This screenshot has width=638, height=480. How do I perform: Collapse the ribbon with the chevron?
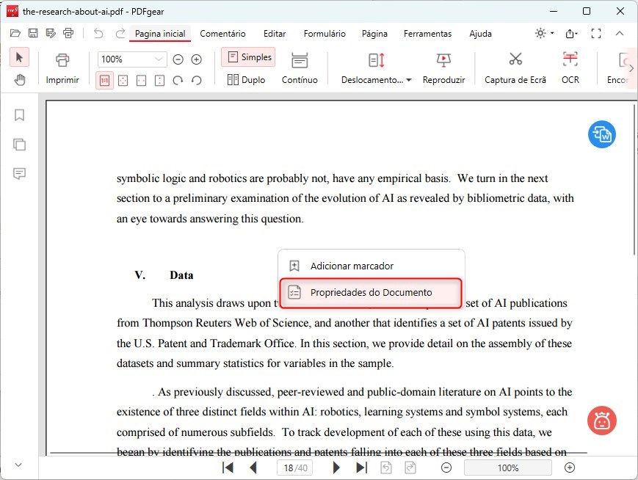(x=620, y=34)
